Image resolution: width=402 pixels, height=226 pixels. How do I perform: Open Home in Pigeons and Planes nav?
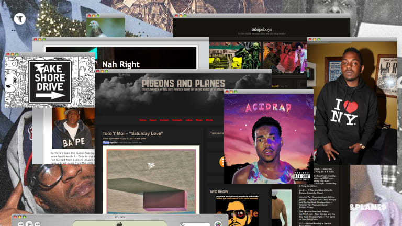(142, 120)
